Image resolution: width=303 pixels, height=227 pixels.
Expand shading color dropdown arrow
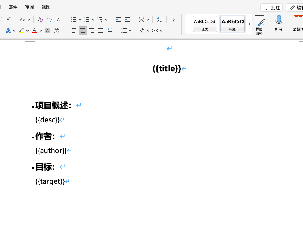(148, 31)
